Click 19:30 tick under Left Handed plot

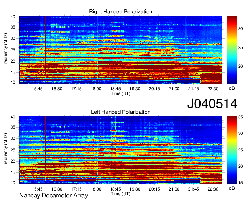click(135, 189)
